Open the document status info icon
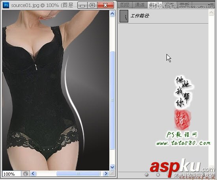 point(26,174)
